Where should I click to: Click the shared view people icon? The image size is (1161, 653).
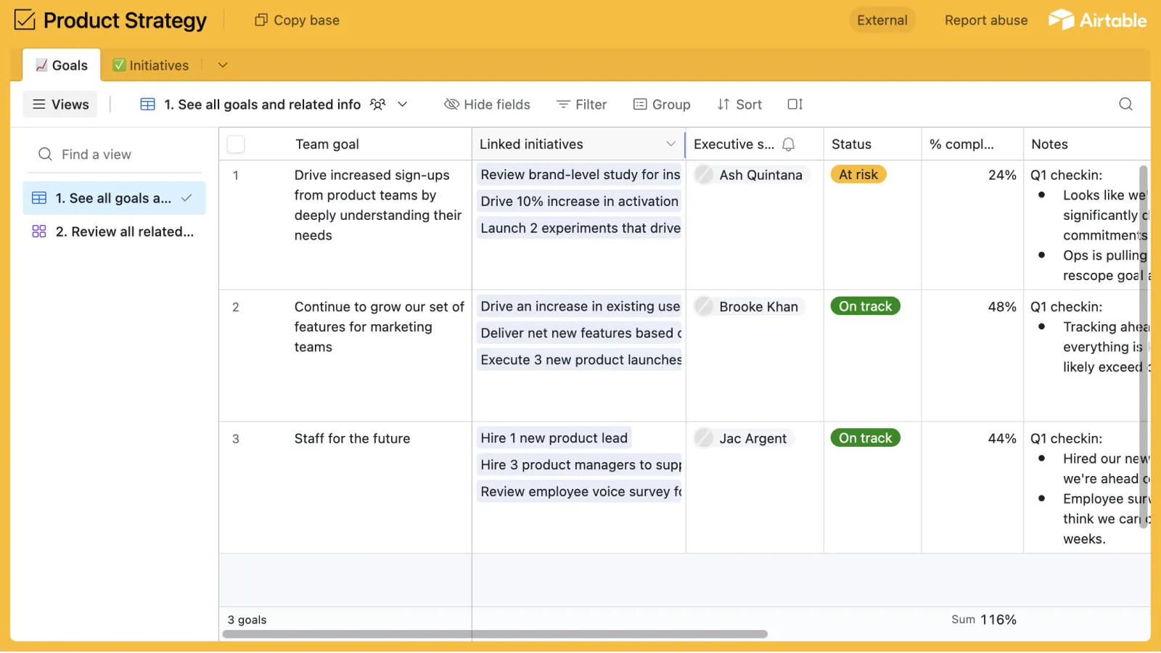tap(377, 104)
